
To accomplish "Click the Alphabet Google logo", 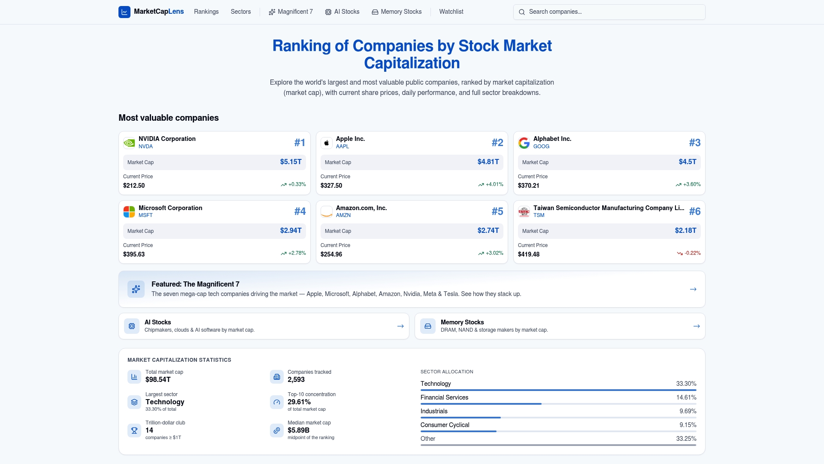I will click(524, 143).
